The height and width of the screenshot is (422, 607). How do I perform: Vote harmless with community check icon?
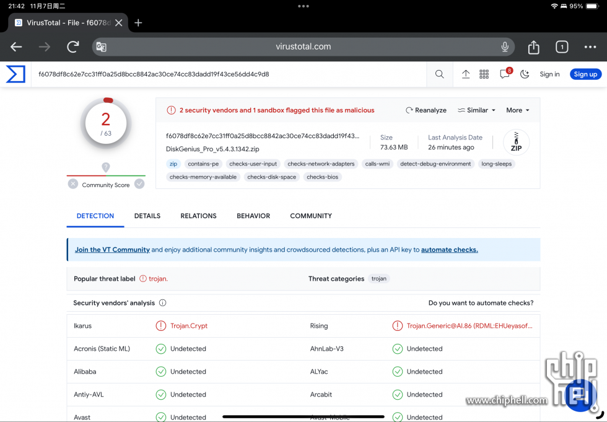click(x=139, y=184)
